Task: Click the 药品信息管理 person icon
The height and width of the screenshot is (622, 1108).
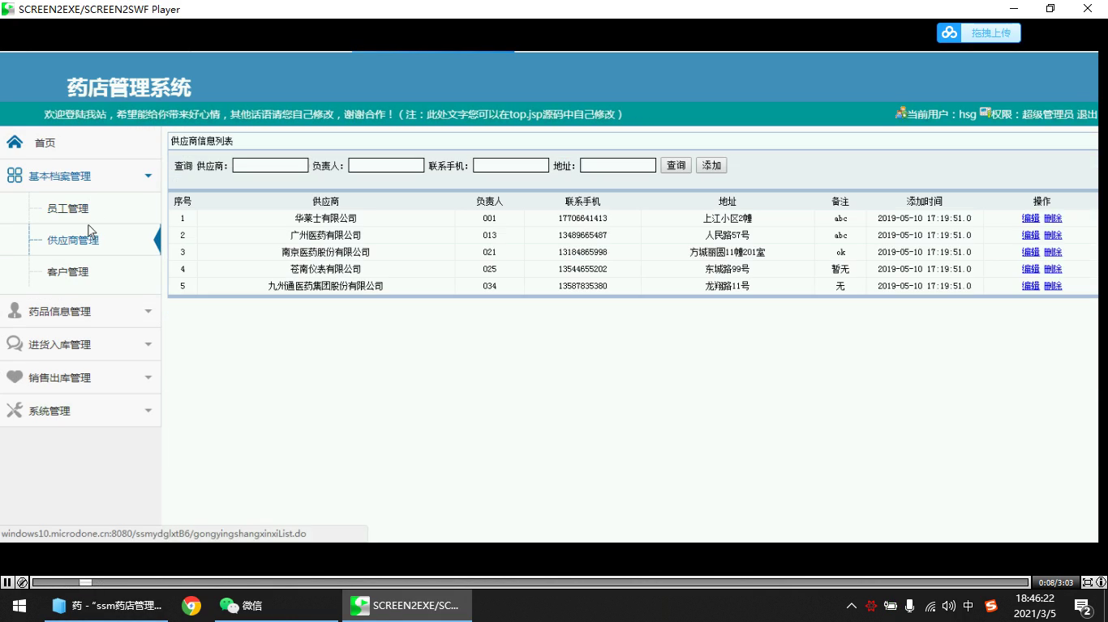Action: [15, 311]
